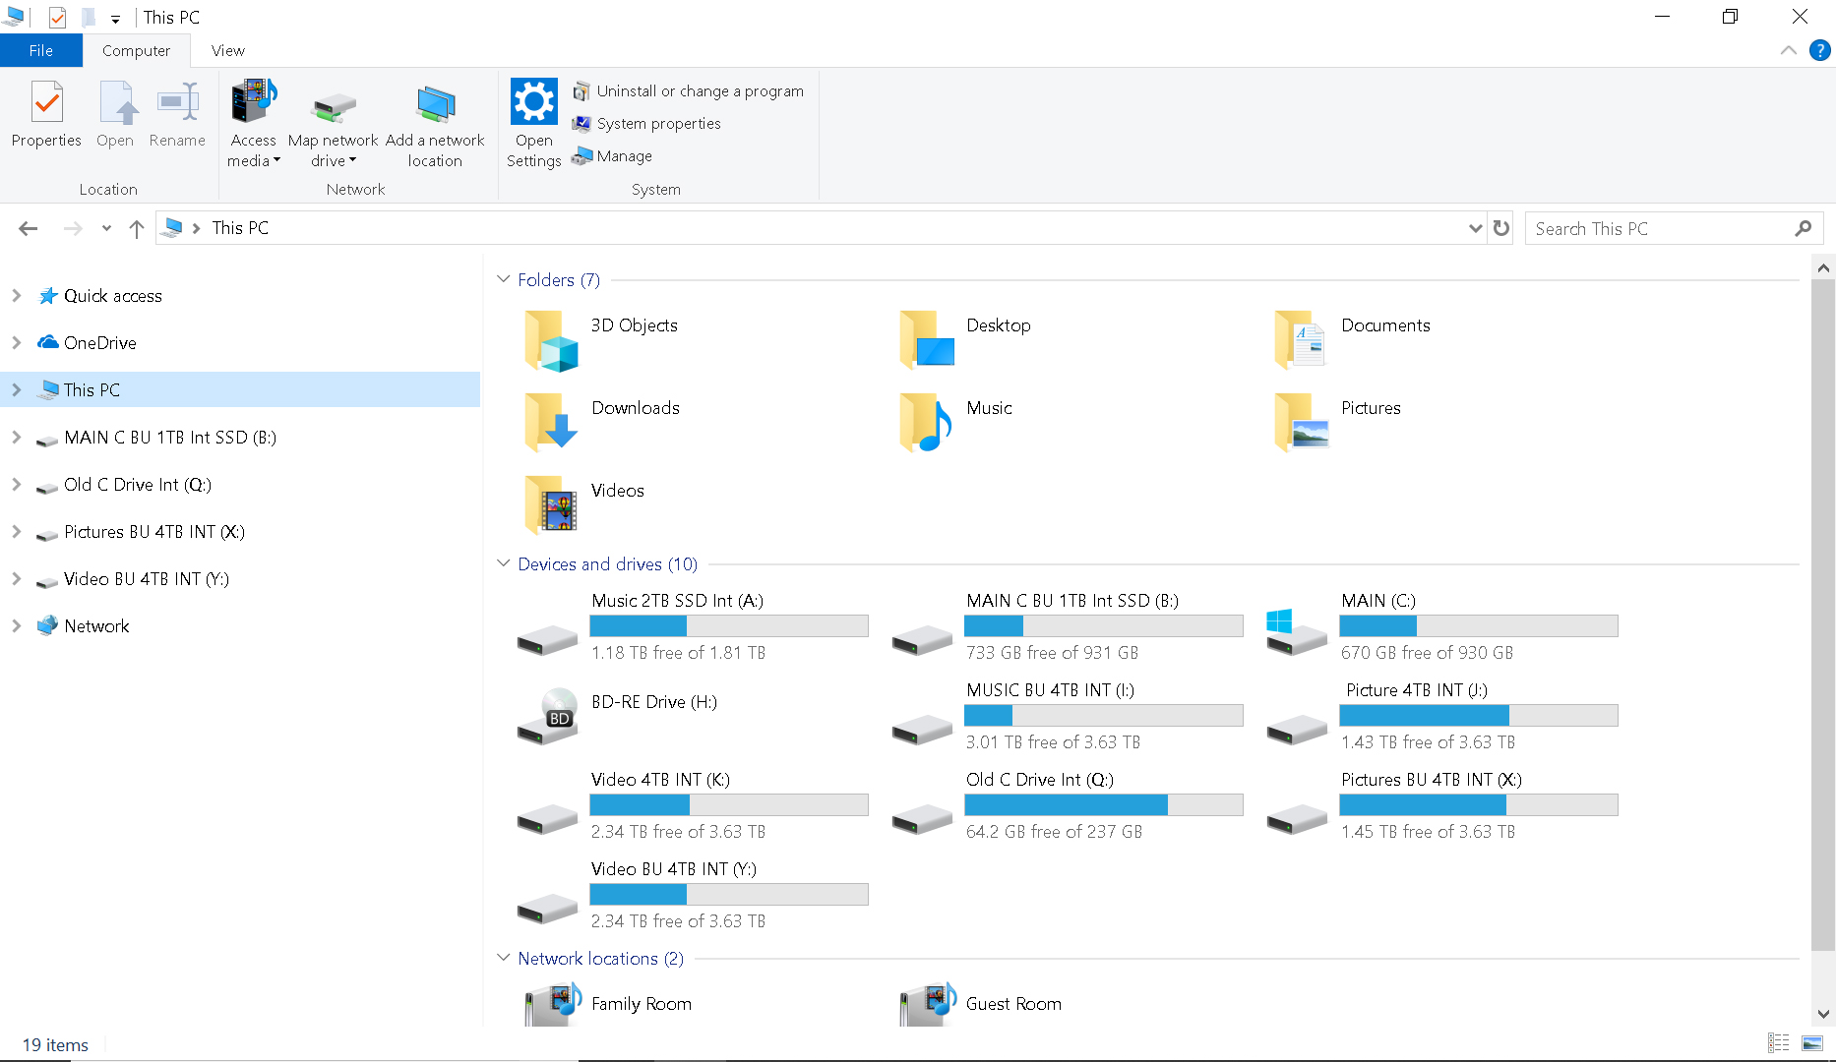Open the View ribbon tab
Image resolution: width=1836 pixels, height=1062 pixels.
(x=228, y=50)
